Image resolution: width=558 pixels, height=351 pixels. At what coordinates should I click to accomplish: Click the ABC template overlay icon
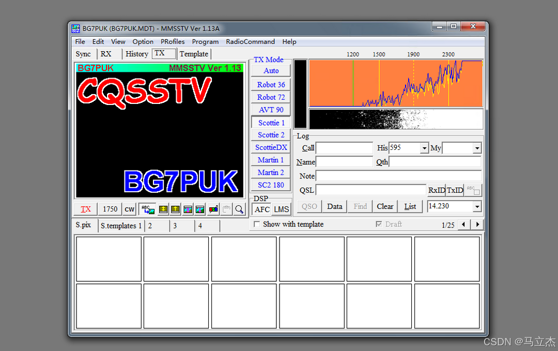pos(147,209)
